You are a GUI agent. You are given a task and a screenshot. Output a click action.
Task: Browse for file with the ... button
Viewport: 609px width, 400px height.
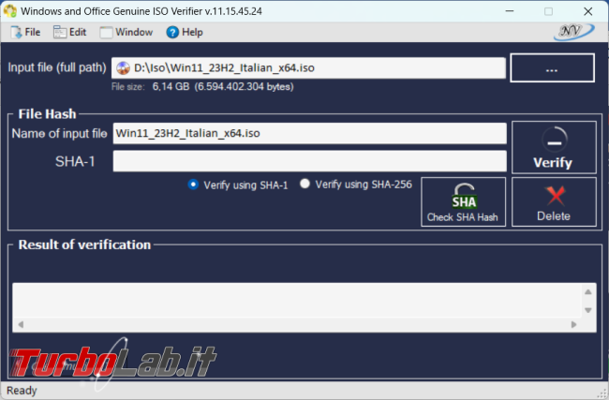552,68
